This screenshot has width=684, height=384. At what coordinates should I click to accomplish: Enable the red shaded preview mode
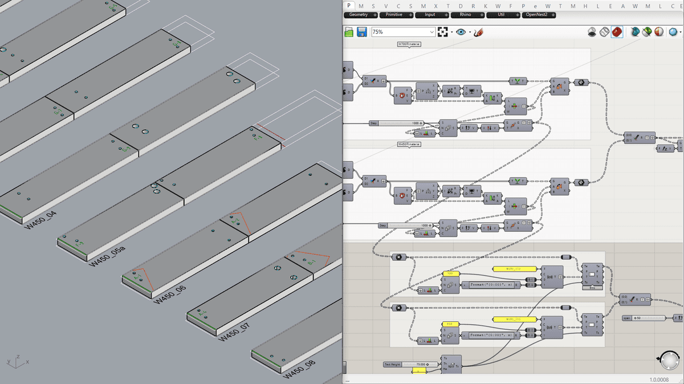click(x=617, y=32)
